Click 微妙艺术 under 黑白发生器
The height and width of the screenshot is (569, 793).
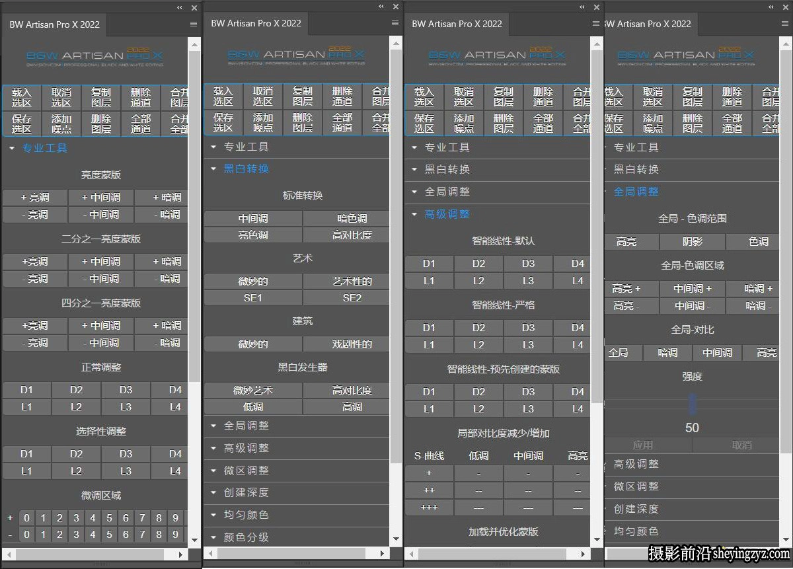pos(253,391)
